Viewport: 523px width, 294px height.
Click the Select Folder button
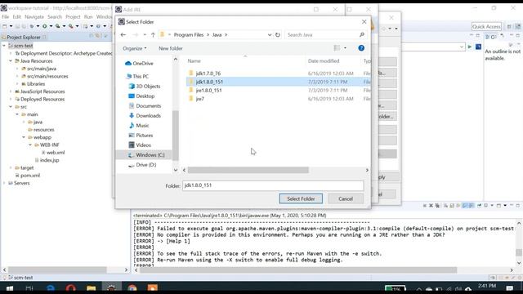click(x=301, y=198)
